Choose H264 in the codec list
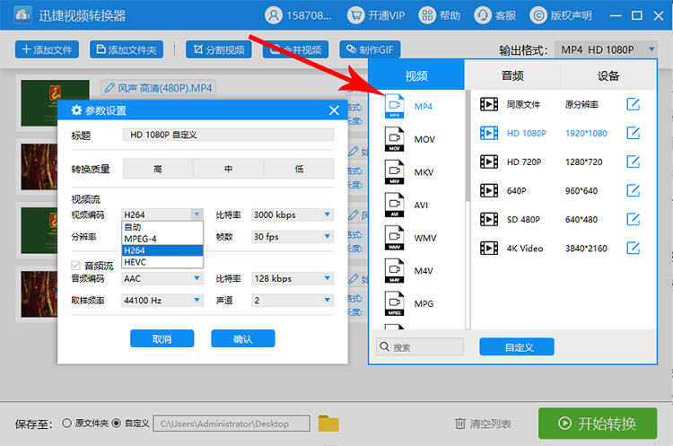 (162, 250)
